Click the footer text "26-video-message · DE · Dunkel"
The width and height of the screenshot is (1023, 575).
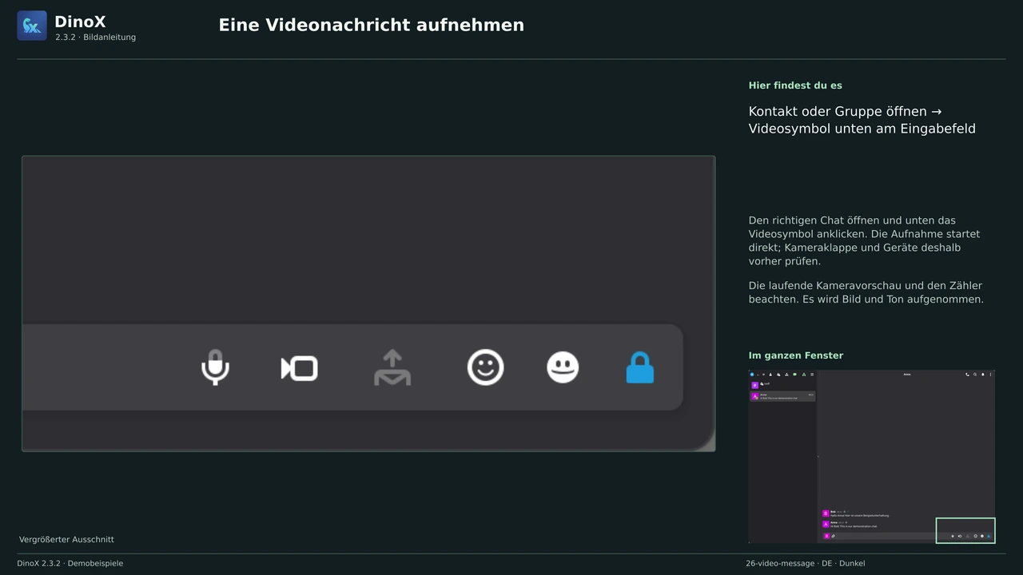click(806, 563)
